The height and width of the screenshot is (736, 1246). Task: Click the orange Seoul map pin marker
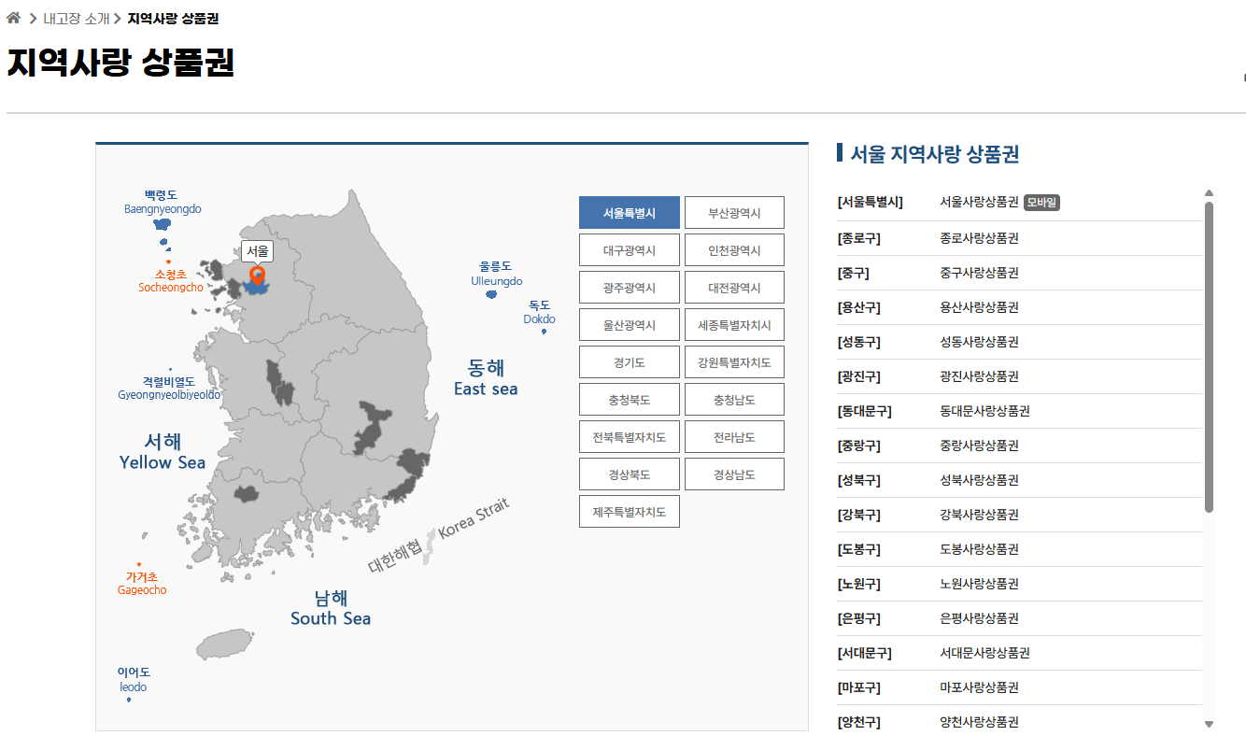point(258,276)
